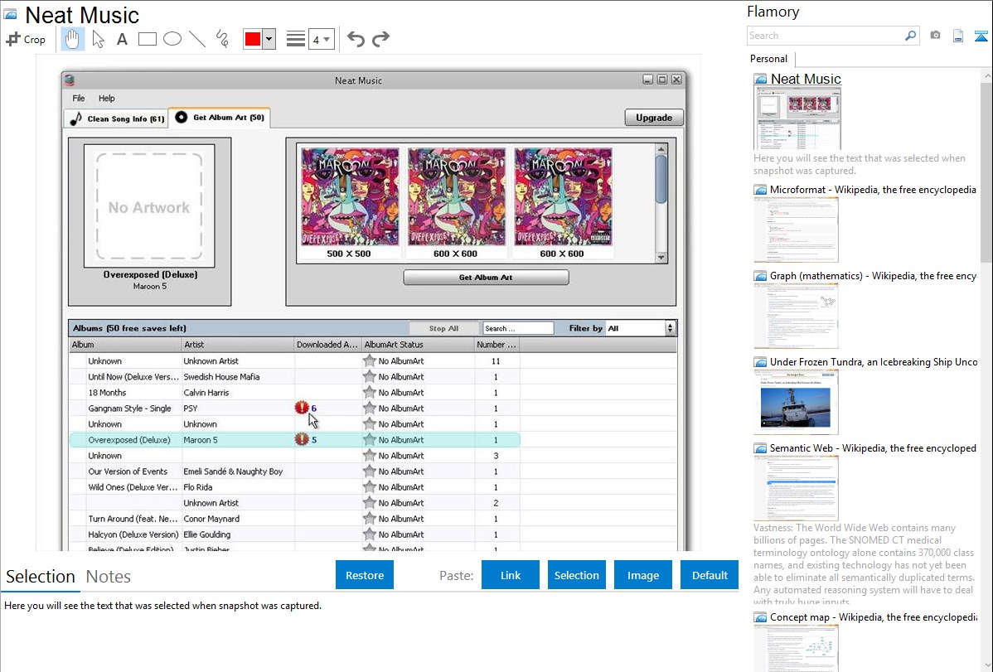Screen dimensions: 993x672
Task: Select the Crop tool
Action: tap(26, 39)
